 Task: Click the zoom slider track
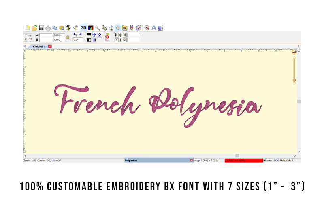point(294,69)
